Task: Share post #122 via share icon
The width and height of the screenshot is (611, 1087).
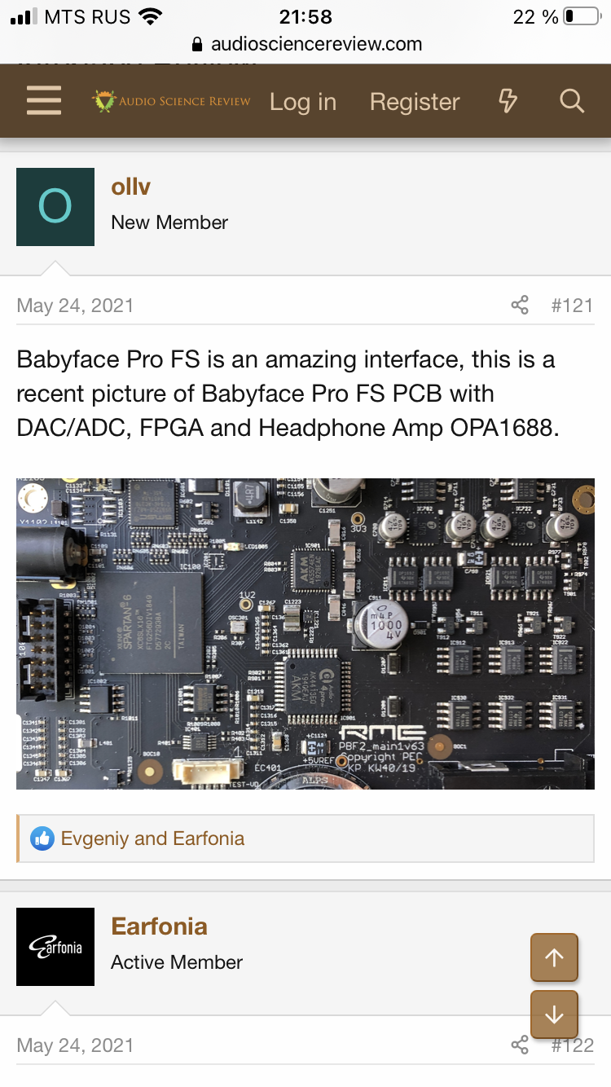Action: 520,1045
